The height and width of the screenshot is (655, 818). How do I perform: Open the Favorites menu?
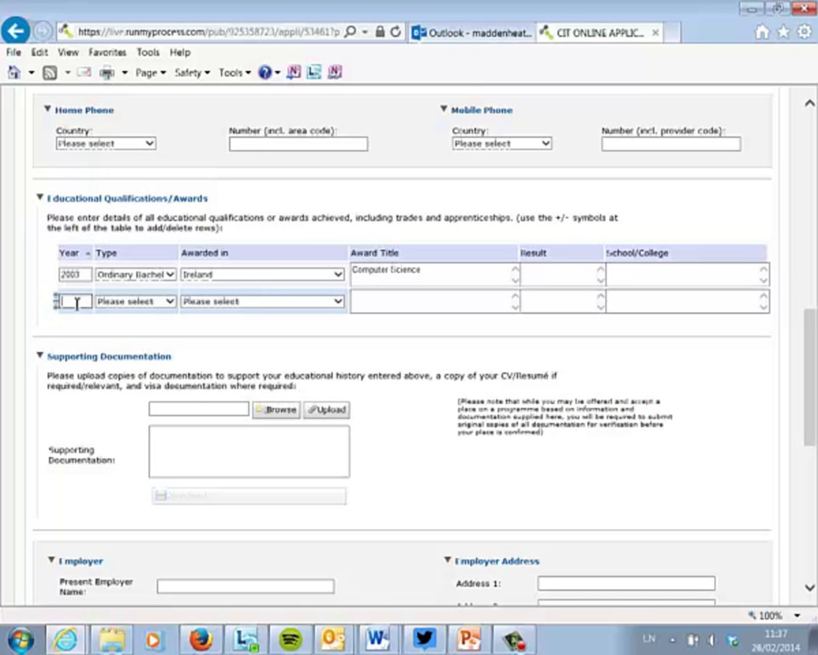click(107, 53)
